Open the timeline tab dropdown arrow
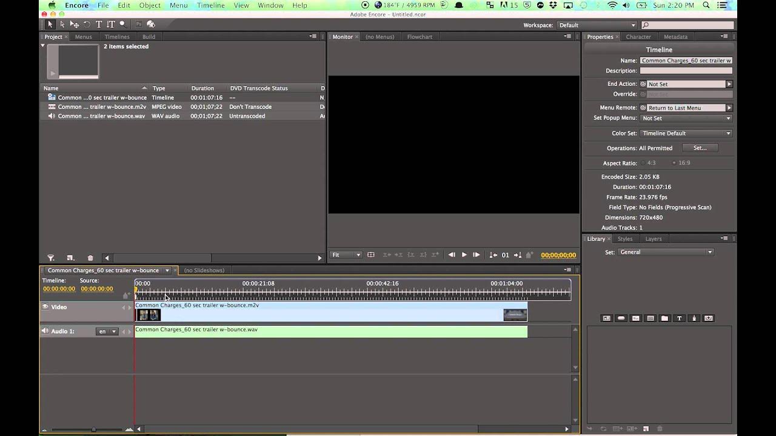Viewport: 776px width, 436px height. pos(167,270)
